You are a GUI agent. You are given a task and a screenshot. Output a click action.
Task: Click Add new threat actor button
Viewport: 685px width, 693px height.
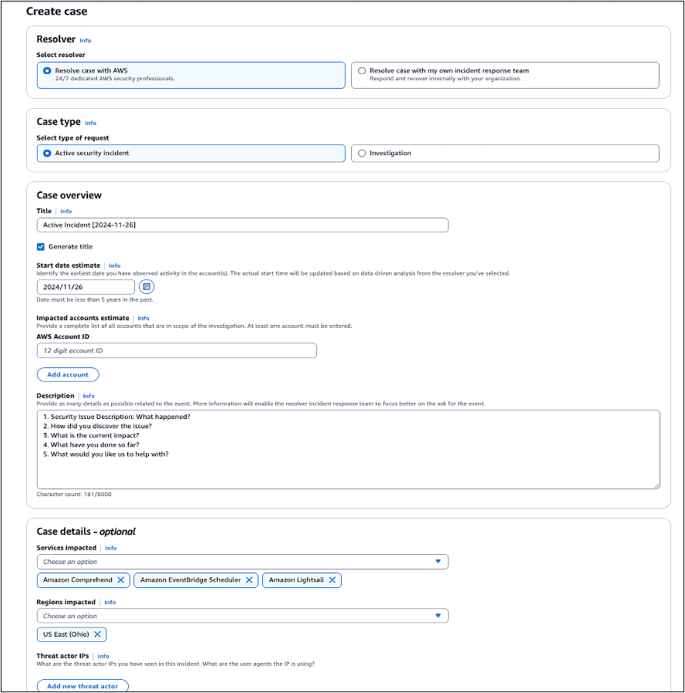pyautogui.click(x=83, y=686)
